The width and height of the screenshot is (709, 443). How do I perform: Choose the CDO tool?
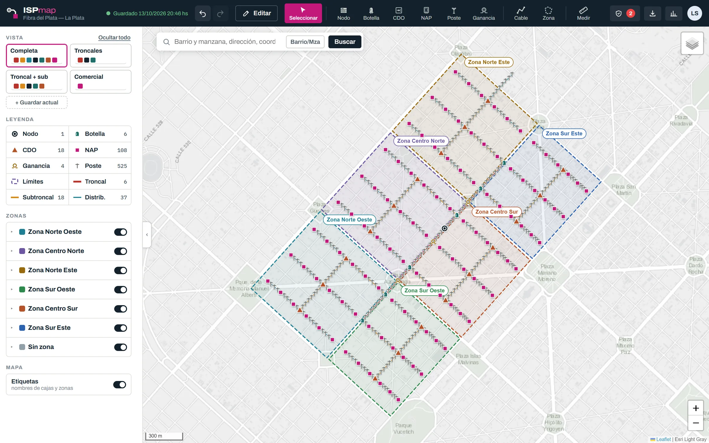click(x=399, y=13)
